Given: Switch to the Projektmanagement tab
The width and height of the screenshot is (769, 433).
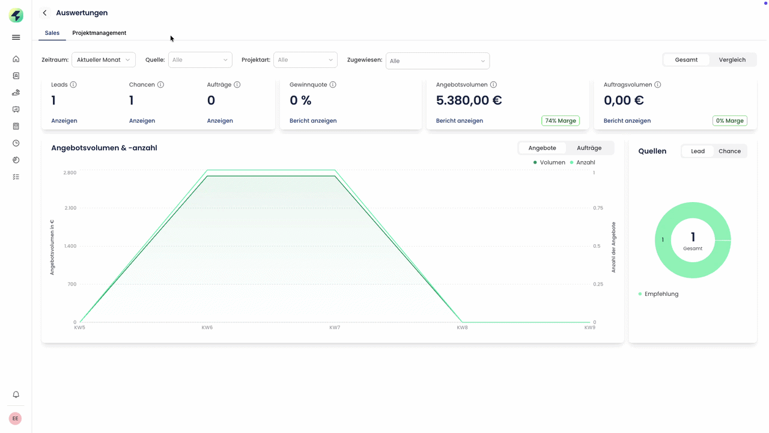Looking at the screenshot, I should point(99,33).
